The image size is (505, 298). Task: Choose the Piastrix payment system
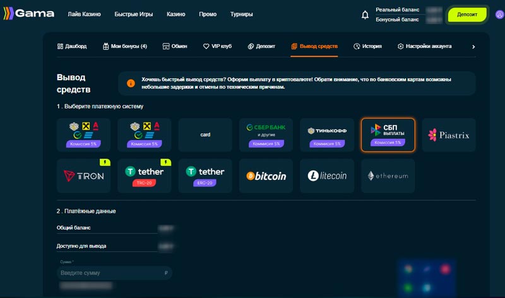pos(448,134)
